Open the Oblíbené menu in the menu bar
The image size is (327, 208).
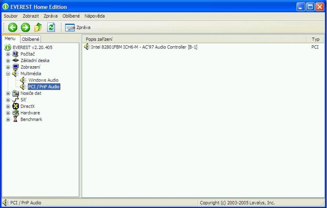coord(71,16)
